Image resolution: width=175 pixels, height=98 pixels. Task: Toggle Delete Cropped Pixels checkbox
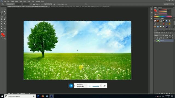pyautogui.click(x=57, y=4)
